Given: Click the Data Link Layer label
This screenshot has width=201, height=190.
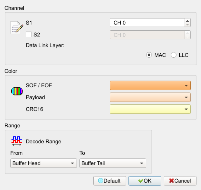Looking at the screenshot, I should [x=45, y=45].
